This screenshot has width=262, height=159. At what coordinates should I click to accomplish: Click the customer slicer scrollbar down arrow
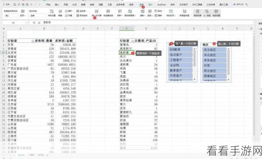[194, 79]
